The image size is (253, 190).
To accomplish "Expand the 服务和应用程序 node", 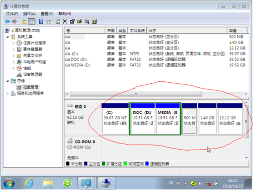I will 8,93.
